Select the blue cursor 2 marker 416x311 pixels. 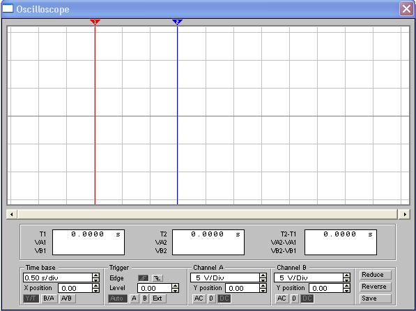[177, 22]
